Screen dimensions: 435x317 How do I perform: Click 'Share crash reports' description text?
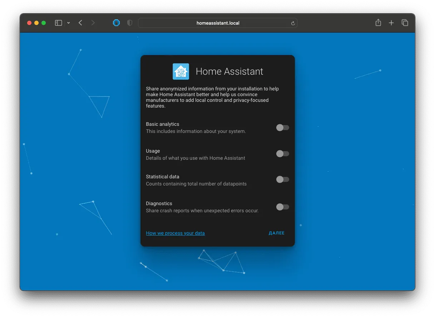click(202, 210)
